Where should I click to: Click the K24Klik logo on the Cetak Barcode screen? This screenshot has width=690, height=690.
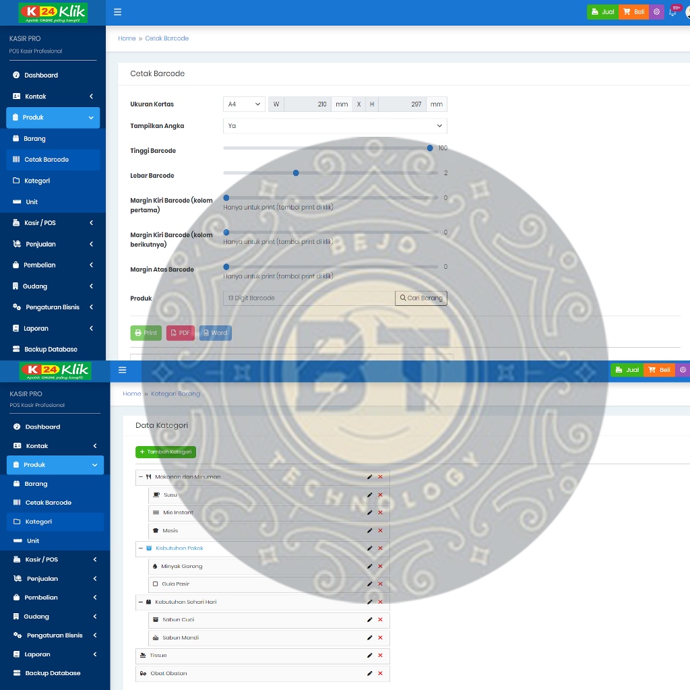pos(53,13)
